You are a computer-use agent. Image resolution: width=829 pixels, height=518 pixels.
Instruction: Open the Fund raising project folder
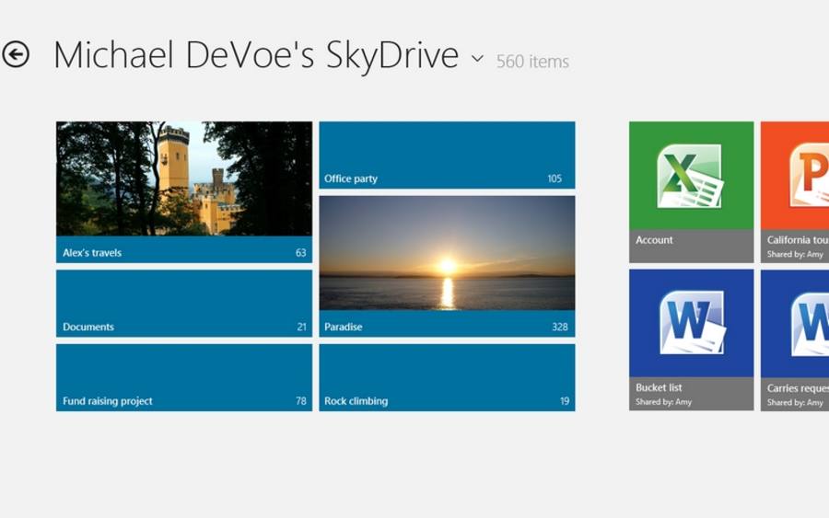coord(184,377)
